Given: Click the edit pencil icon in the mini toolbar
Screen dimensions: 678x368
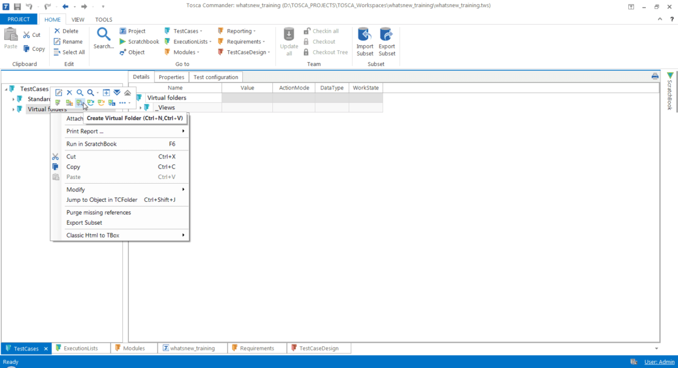Looking at the screenshot, I should click(x=58, y=92).
